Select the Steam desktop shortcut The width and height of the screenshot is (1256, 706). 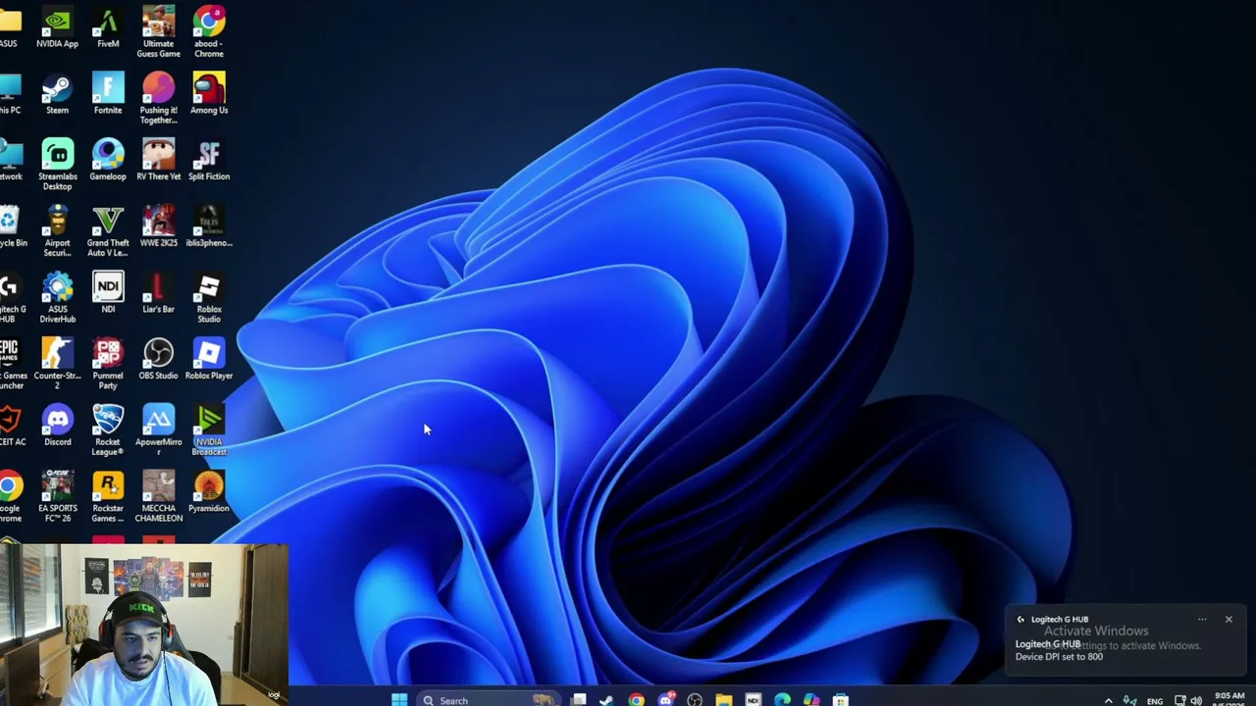pyautogui.click(x=57, y=94)
